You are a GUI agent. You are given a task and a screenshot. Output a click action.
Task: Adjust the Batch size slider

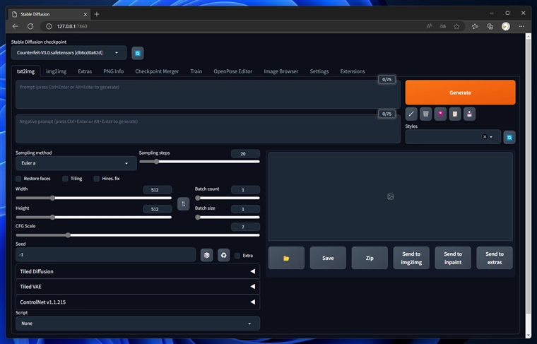tap(228, 218)
